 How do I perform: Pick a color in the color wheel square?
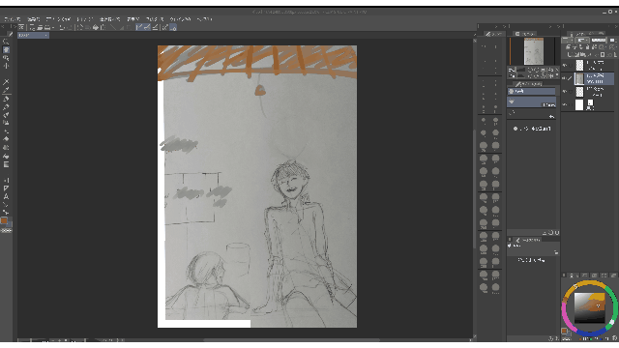tap(589, 308)
